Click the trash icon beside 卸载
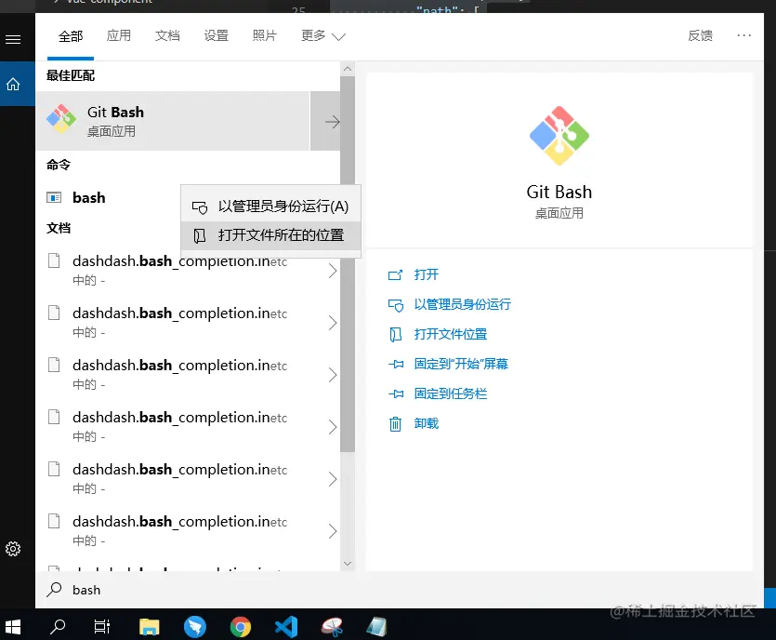 pyautogui.click(x=395, y=424)
